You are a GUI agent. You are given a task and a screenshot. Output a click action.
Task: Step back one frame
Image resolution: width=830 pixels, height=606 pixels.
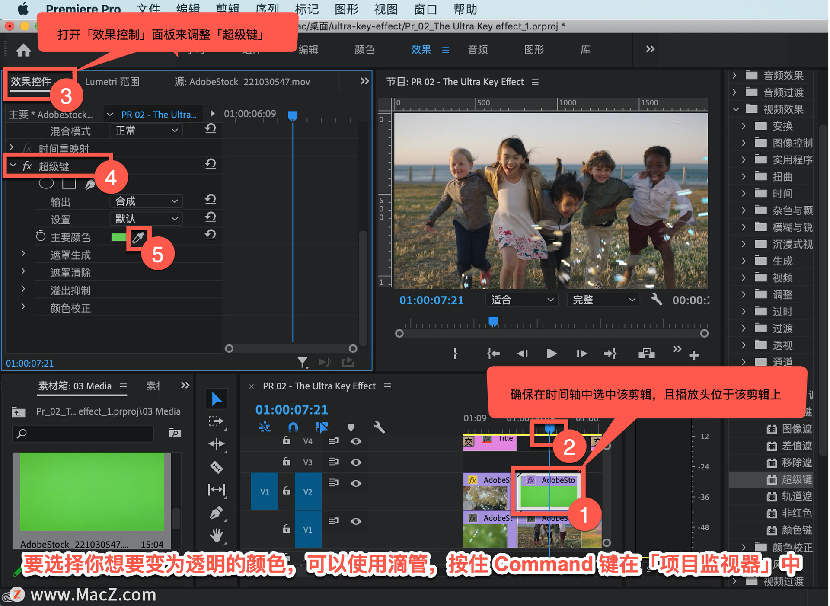(523, 354)
